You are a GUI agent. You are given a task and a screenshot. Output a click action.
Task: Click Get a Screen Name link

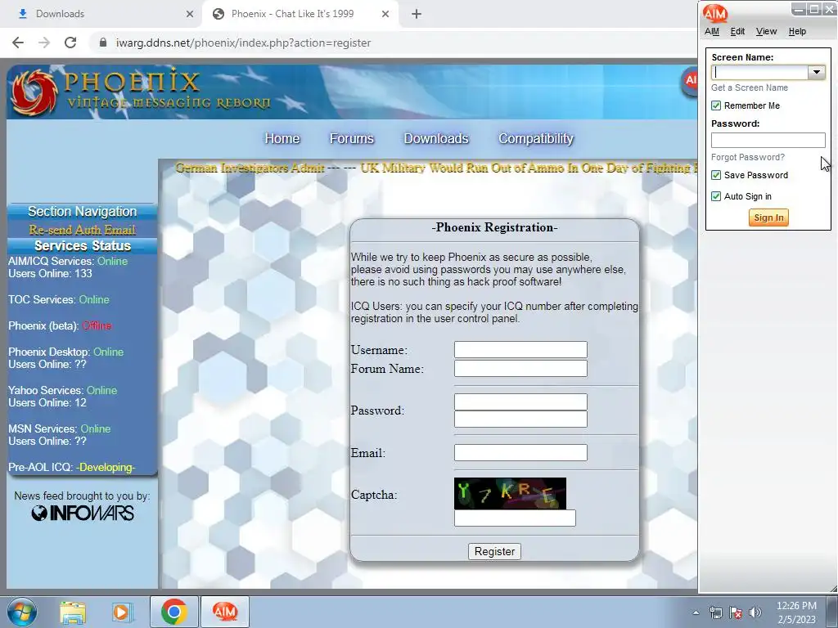750,87
